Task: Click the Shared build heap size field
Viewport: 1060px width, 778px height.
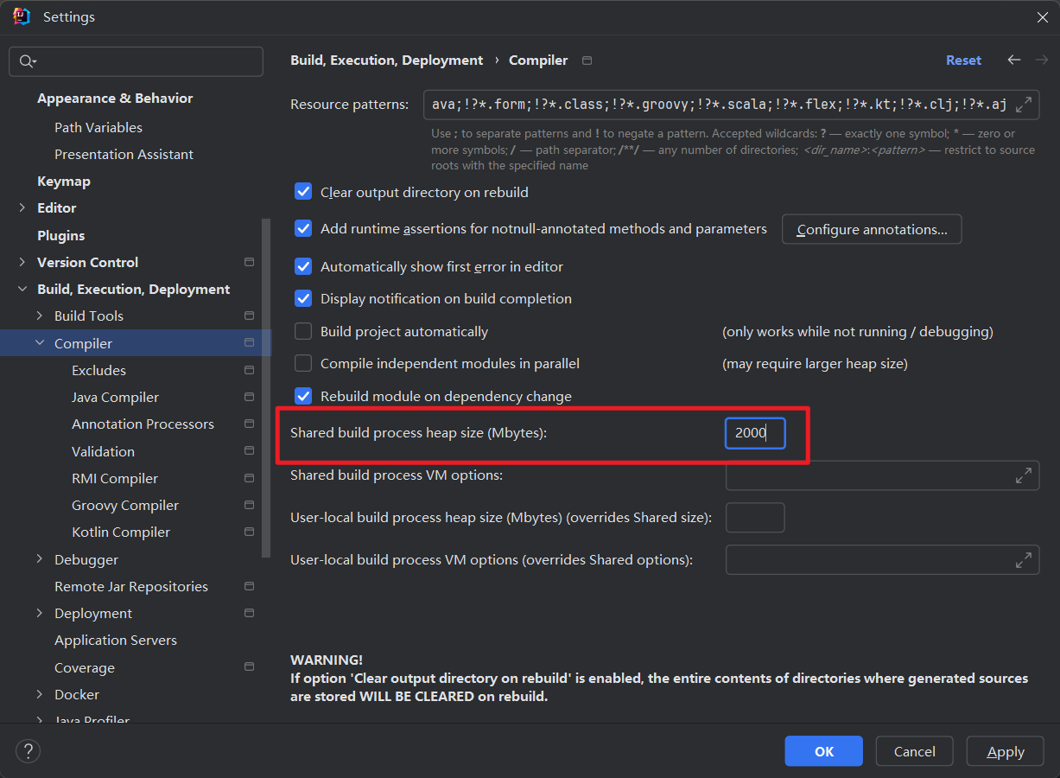Action: 755,433
